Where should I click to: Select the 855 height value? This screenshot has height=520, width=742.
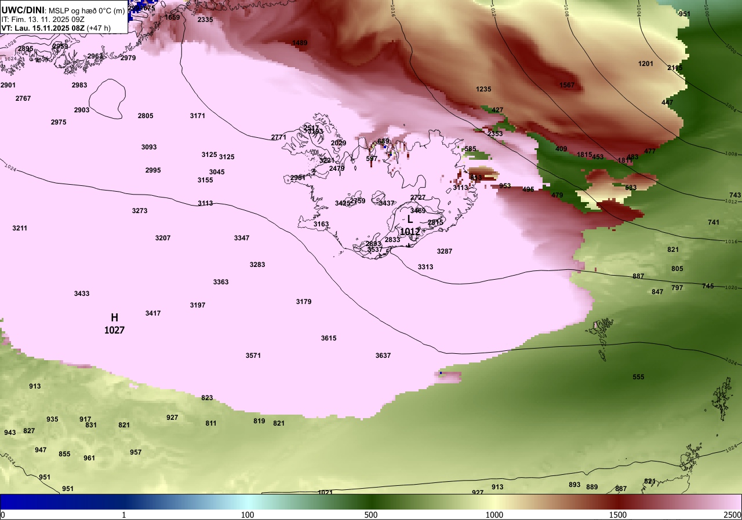click(x=64, y=454)
